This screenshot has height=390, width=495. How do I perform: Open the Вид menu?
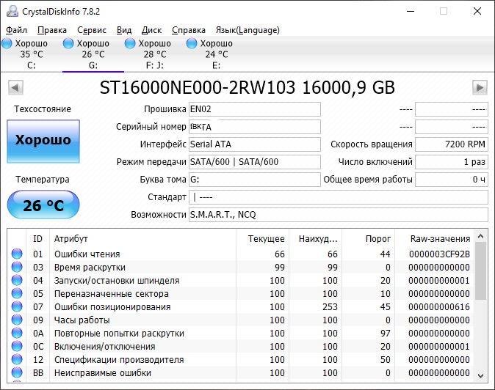(x=124, y=30)
